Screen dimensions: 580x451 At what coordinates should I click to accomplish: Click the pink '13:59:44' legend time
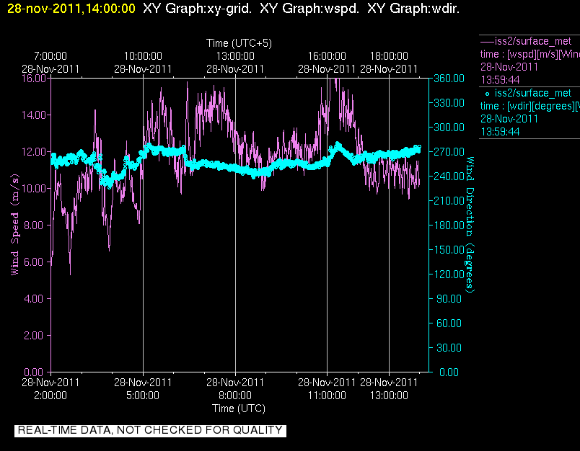(x=500, y=80)
